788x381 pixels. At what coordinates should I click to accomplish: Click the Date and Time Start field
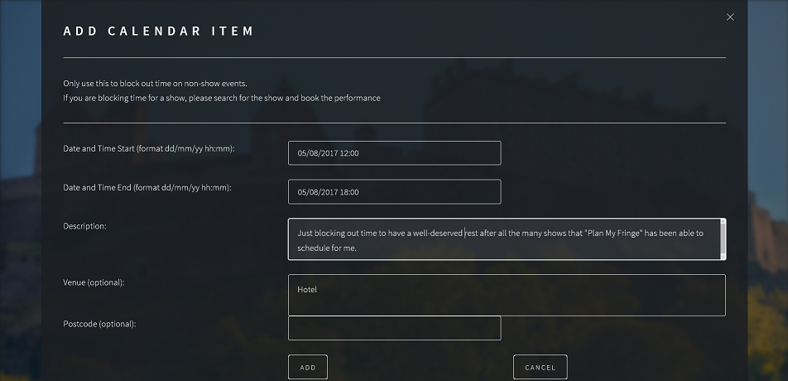point(394,153)
